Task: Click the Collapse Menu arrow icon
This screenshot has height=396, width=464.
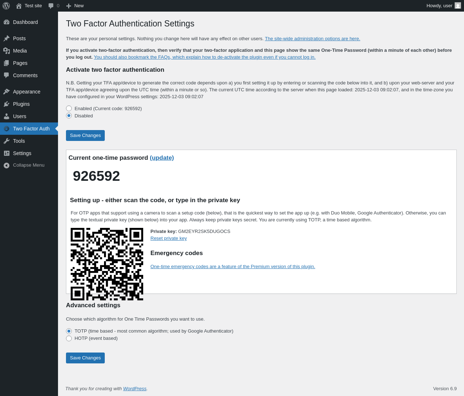Action: 7,165
